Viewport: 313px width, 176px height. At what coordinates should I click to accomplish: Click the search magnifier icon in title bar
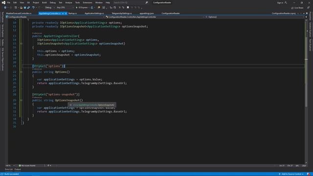click(x=147, y=2)
